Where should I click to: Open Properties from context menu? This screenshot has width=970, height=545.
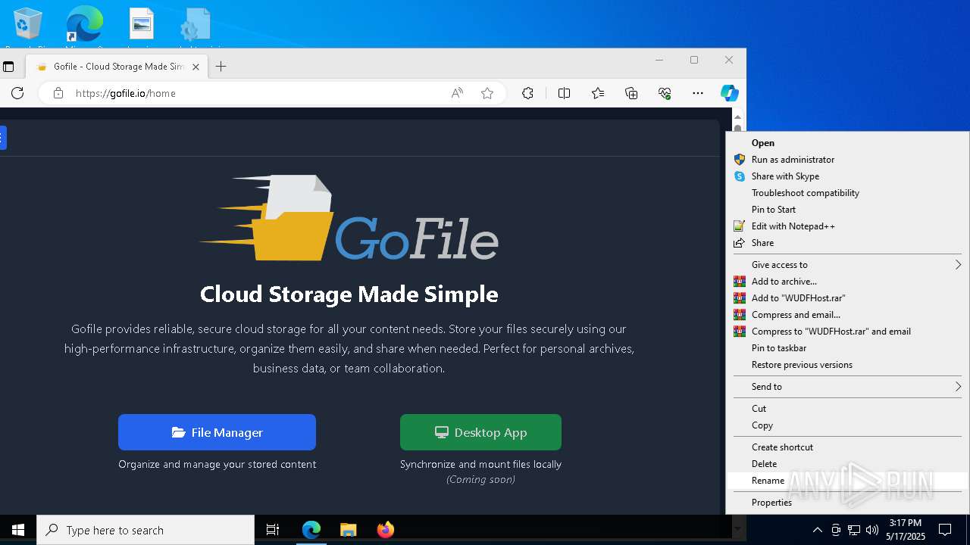click(847, 503)
